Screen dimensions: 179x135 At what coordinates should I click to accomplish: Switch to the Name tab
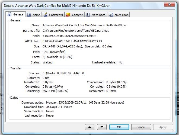click(34, 15)
